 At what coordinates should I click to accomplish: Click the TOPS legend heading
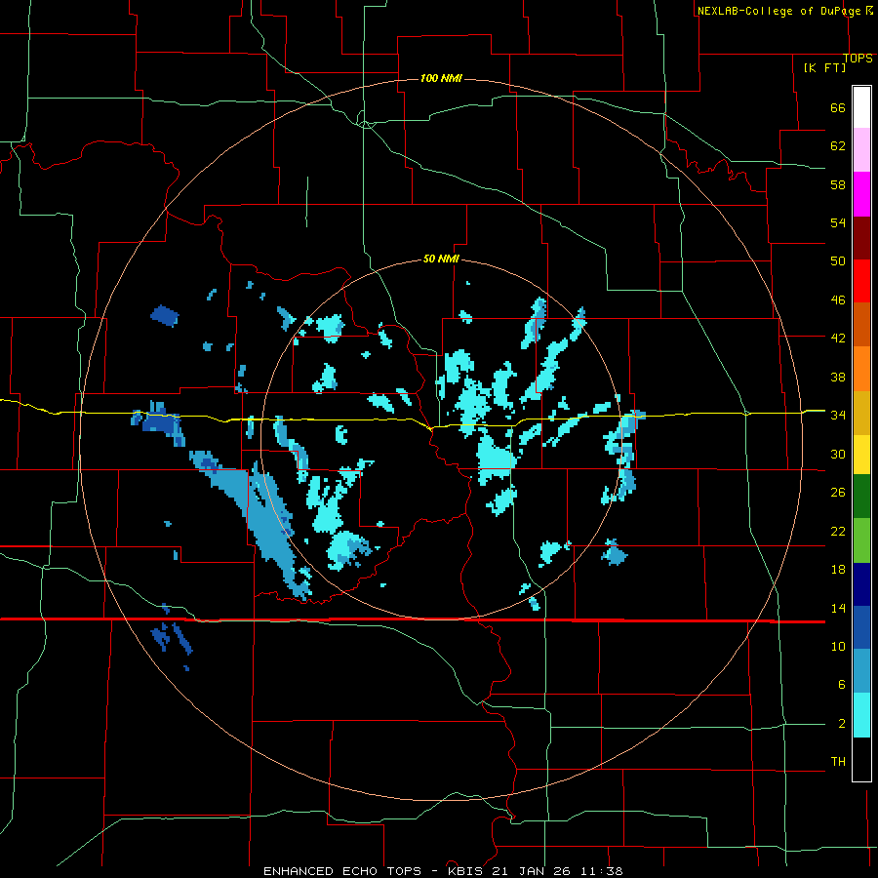click(x=858, y=59)
